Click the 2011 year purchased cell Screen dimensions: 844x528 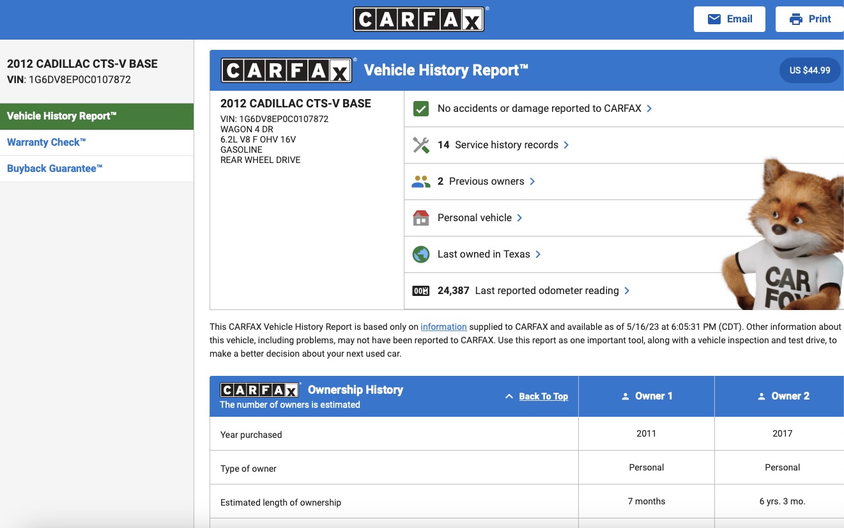click(647, 433)
